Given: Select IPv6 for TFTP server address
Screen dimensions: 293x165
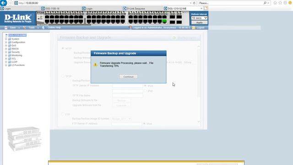Looking at the screenshot, I should 145,91.
